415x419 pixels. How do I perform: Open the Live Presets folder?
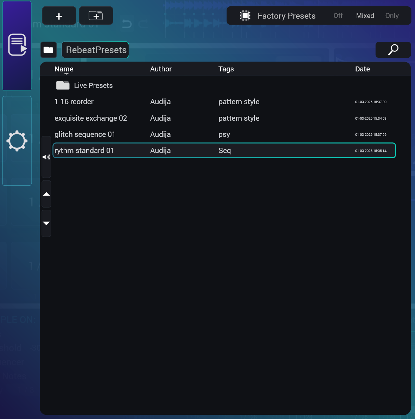(x=93, y=85)
